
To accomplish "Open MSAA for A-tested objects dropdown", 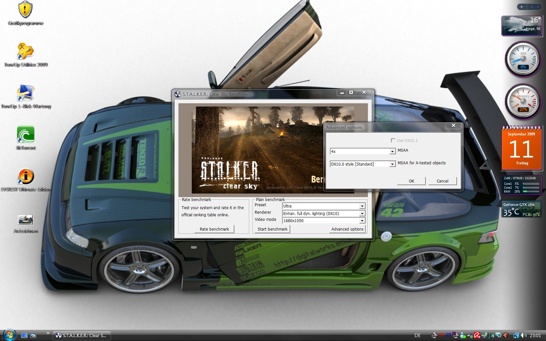I will [362, 164].
